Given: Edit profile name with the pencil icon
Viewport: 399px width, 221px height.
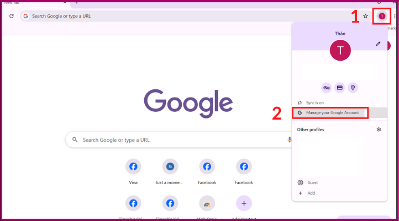Looking at the screenshot, I should [378, 44].
